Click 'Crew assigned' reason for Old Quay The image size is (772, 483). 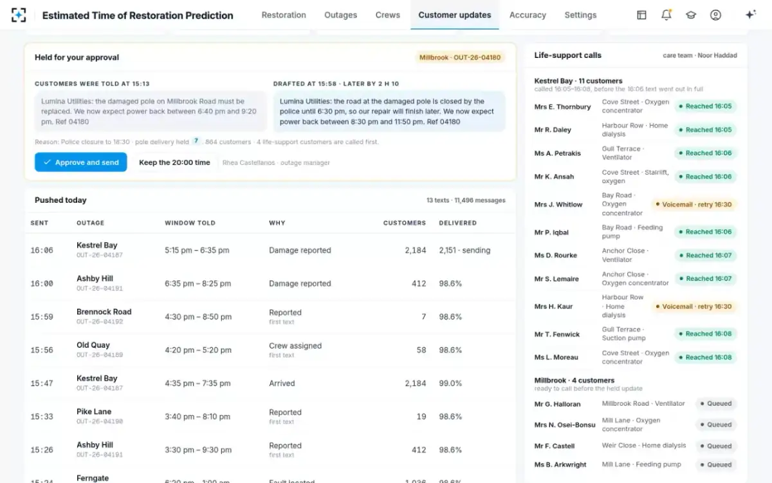295,346
